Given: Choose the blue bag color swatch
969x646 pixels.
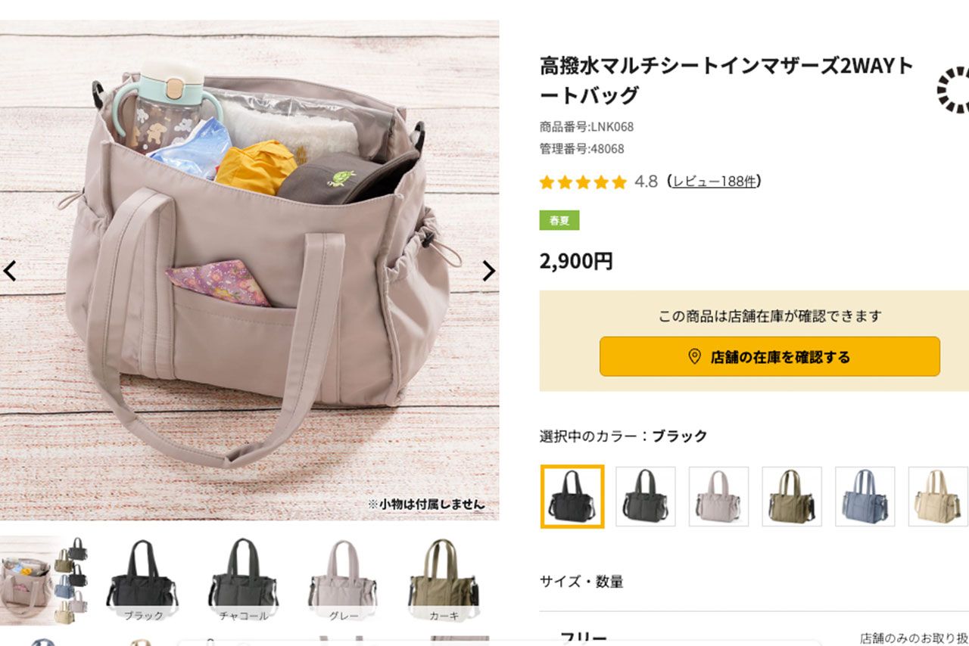Looking at the screenshot, I should coord(865,496).
